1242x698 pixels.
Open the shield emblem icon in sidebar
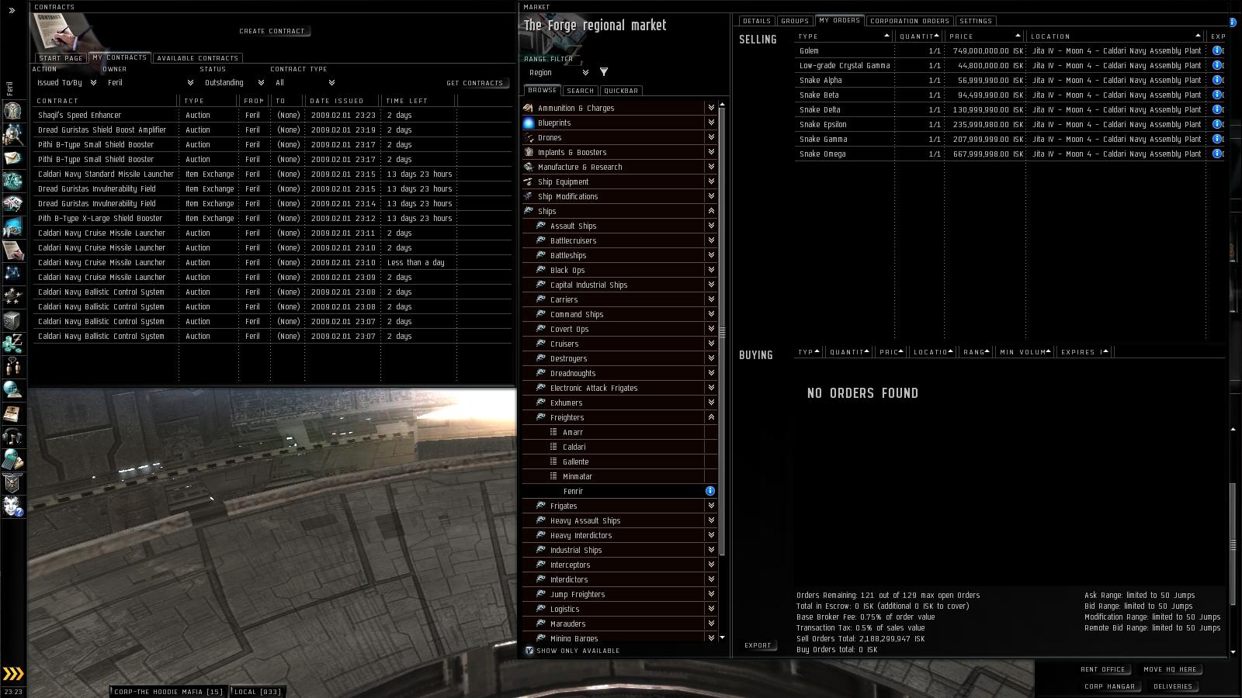tap(12, 482)
